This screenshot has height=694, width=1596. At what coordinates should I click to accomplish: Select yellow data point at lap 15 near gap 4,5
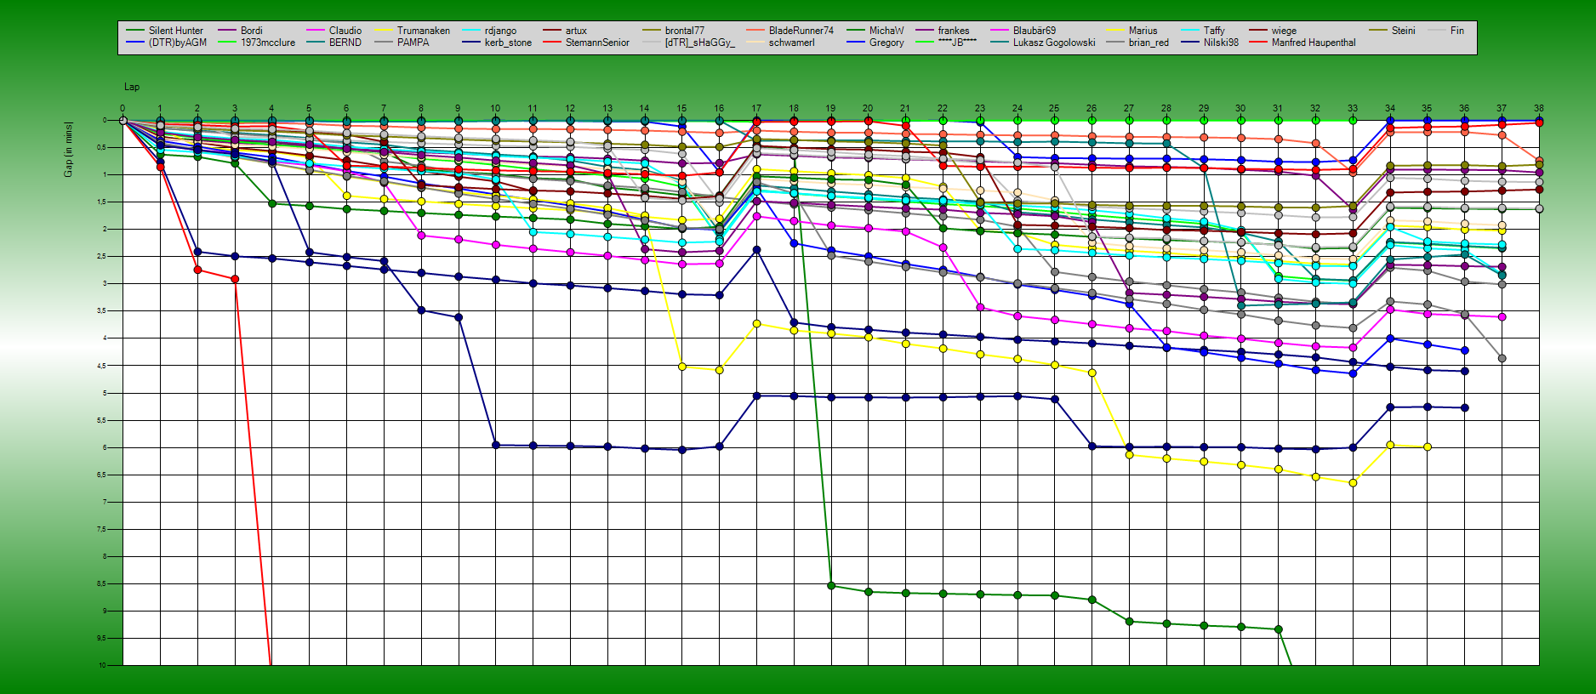(x=682, y=367)
